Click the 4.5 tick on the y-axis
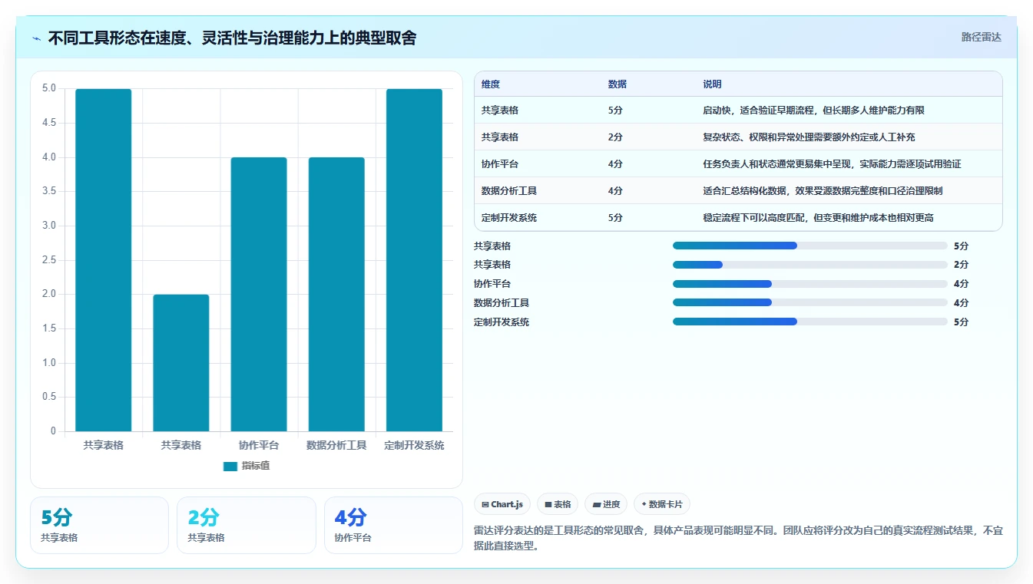Image resolution: width=1033 pixels, height=584 pixels. click(x=48, y=123)
